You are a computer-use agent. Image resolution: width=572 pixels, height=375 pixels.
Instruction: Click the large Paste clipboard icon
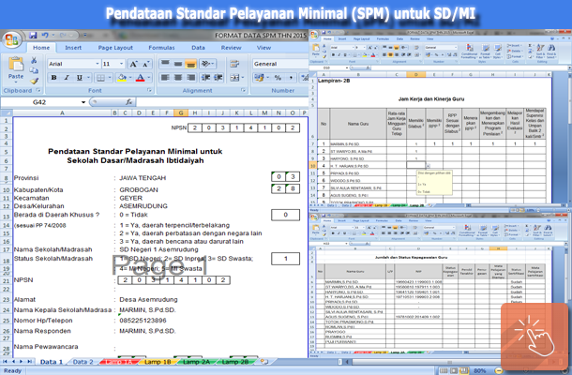pos(16,64)
